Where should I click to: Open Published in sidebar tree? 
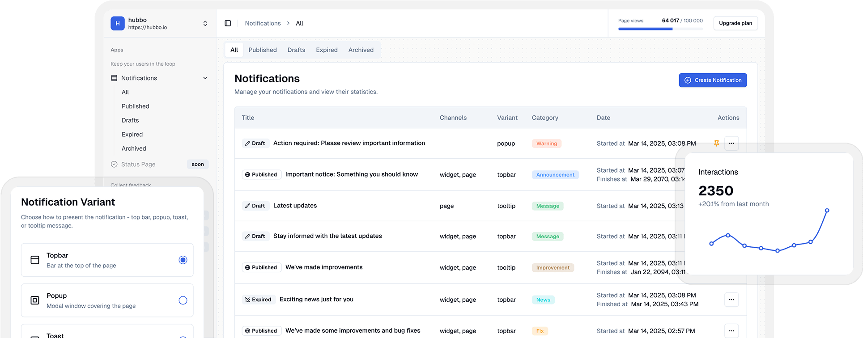point(136,106)
